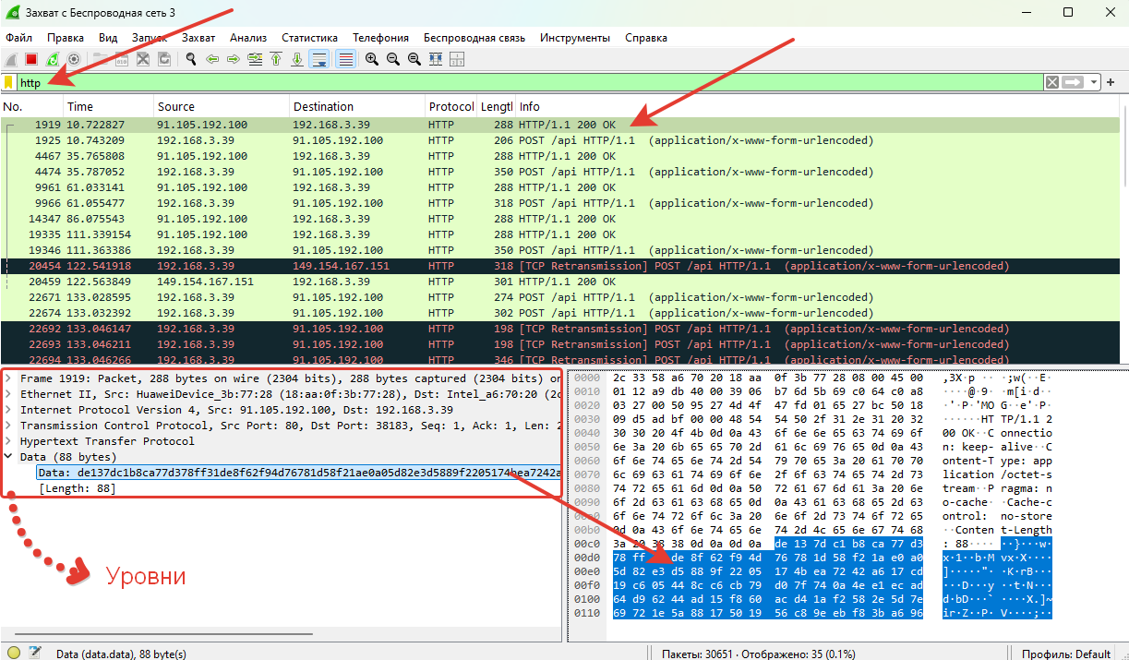Open the Статистика menu
Screen dimensions: 1129x660
(309, 38)
